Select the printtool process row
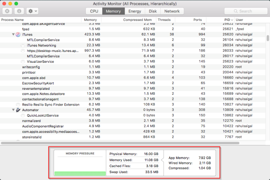Screen dimensions: 270x180 coord(133,72)
